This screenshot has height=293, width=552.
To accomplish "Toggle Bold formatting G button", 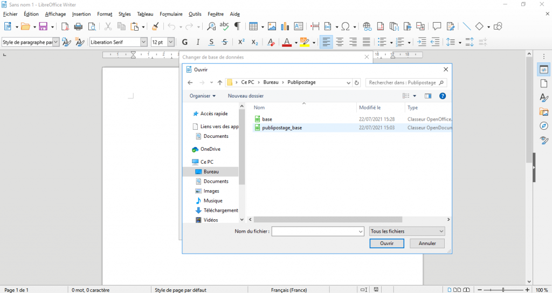I will (x=184, y=42).
